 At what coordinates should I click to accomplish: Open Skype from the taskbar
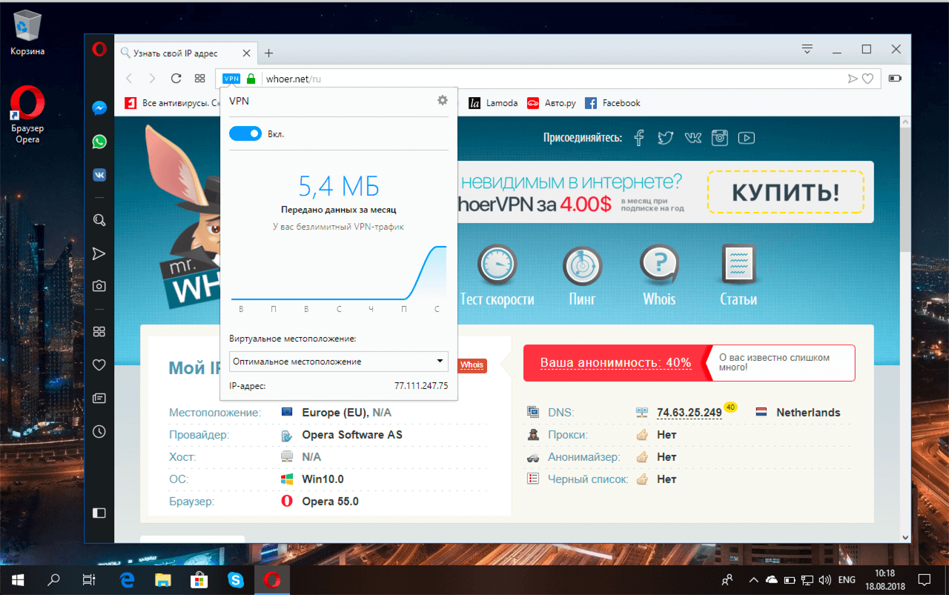[236, 579]
